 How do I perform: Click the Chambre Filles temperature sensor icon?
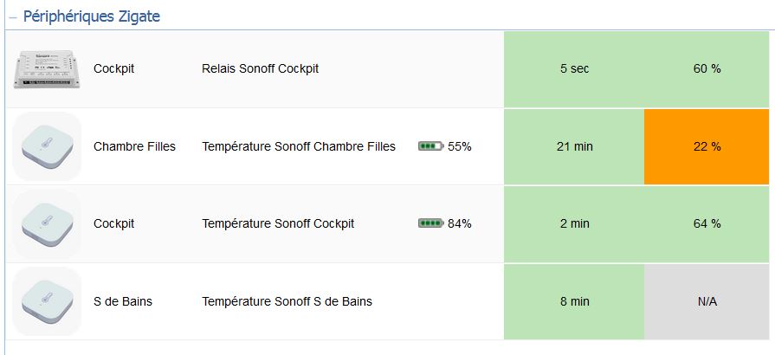47,146
